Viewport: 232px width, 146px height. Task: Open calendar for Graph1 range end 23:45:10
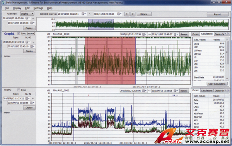click(32, 46)
